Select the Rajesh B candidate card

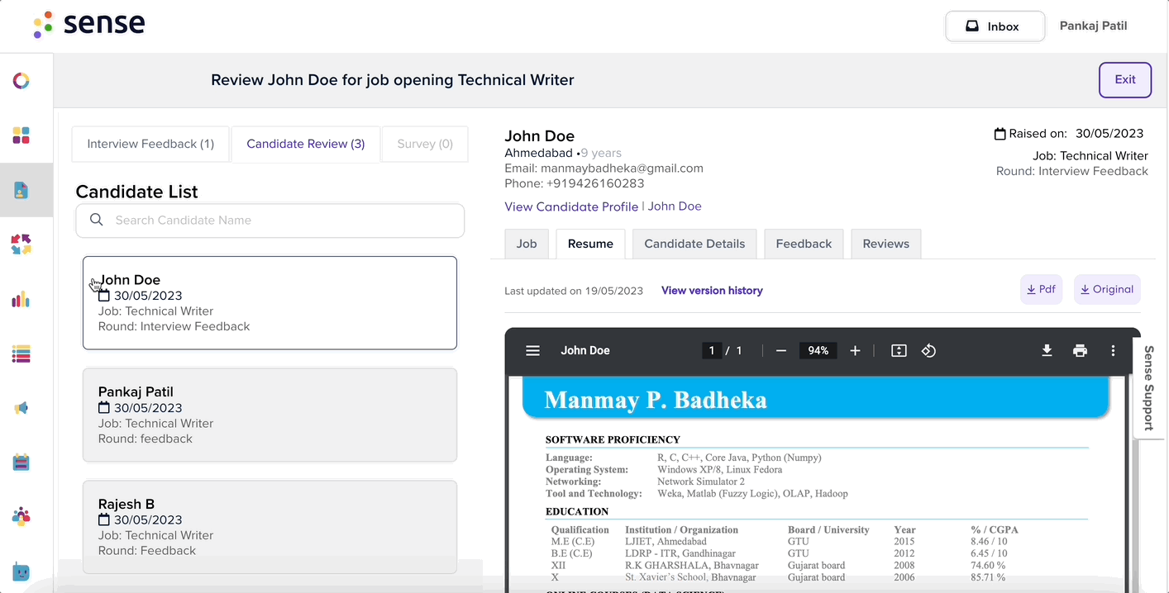270,528
